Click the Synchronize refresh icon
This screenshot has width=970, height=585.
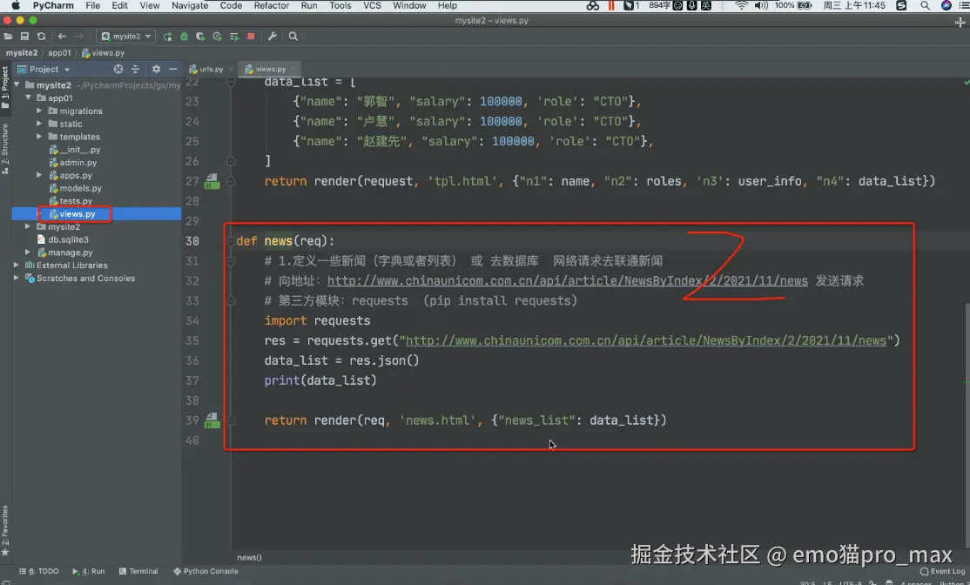42,37
